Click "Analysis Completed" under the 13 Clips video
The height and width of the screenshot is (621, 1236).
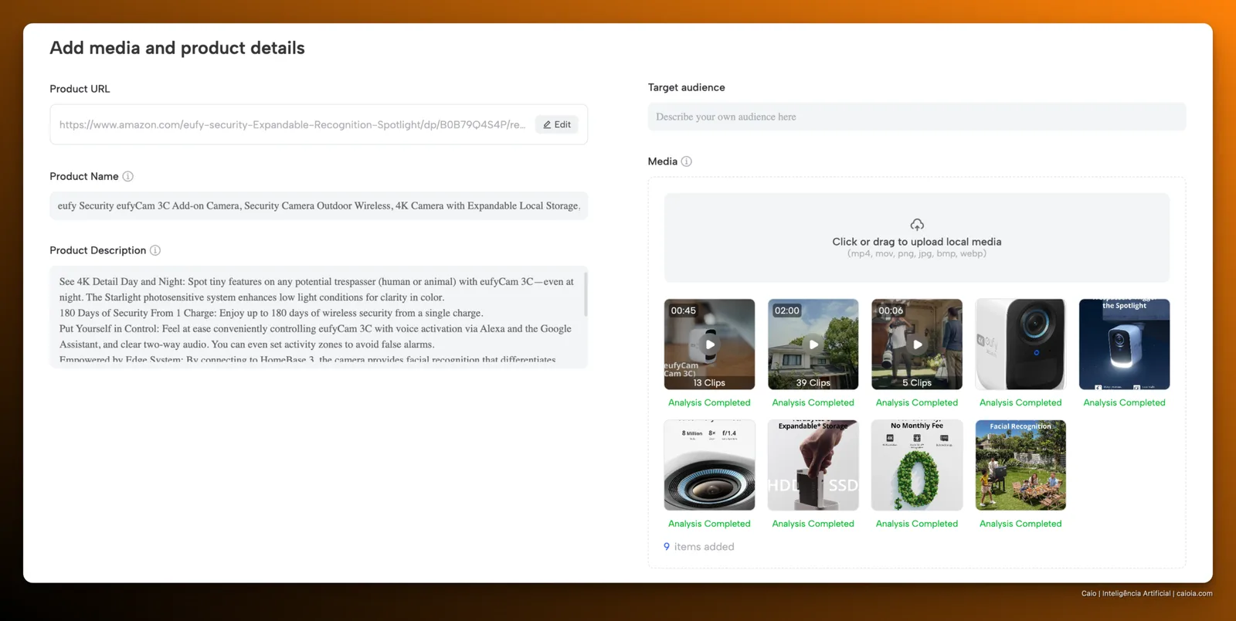(709, 402)
